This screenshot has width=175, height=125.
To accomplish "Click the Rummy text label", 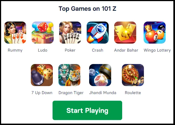I will [x=15, y=50].
